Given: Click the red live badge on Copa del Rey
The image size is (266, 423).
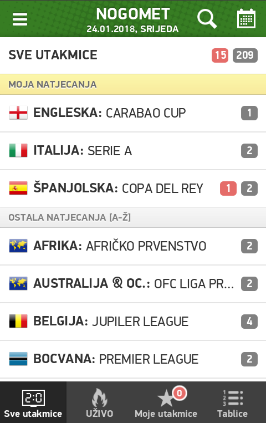Looking at the screenshot, I should pyautogui.click(x=228, y=188).
